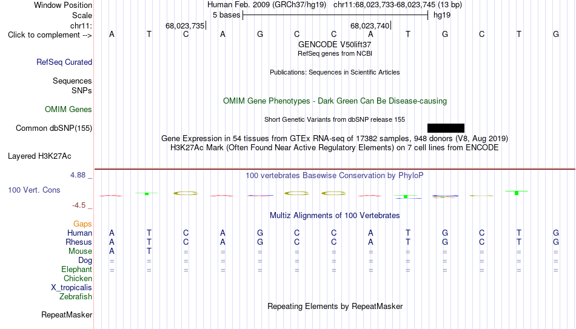Click the X_tropicalis species label
The height and width of the screenshot is (329, 576).
click(72, 288)
